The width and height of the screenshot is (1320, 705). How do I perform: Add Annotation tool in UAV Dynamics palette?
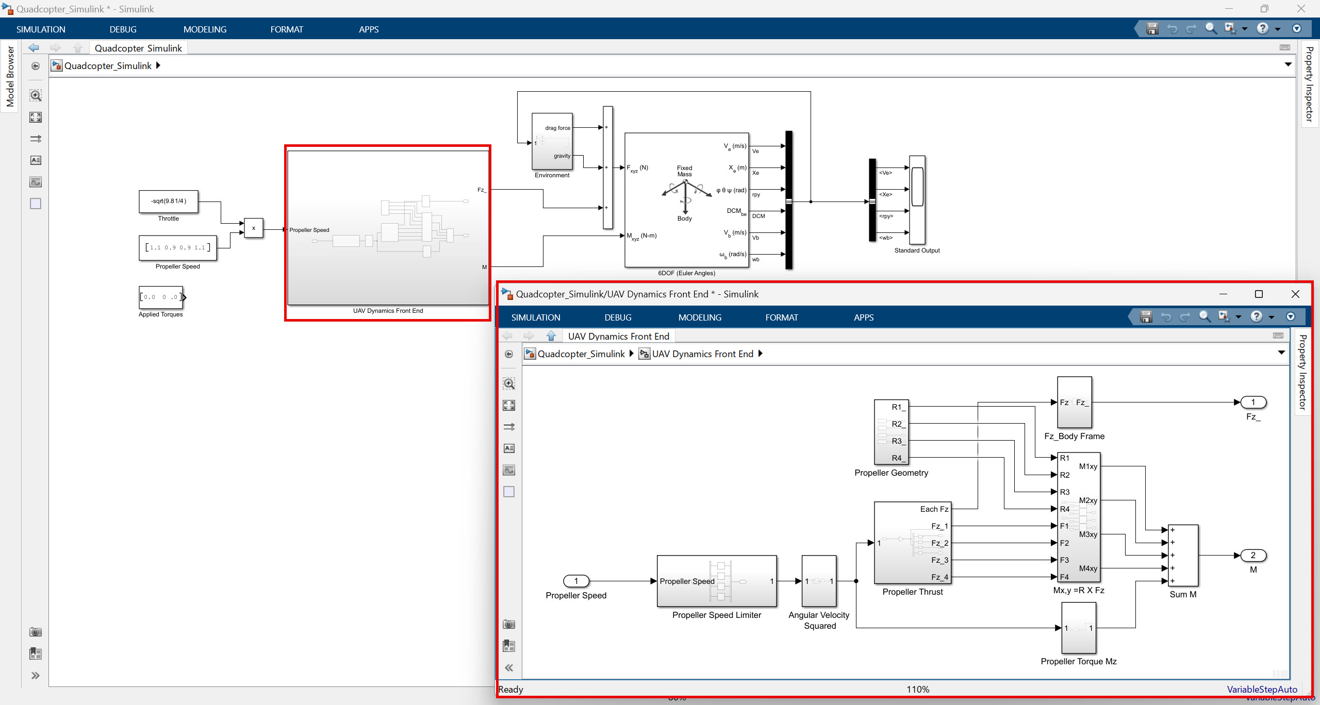coord(509,448)
